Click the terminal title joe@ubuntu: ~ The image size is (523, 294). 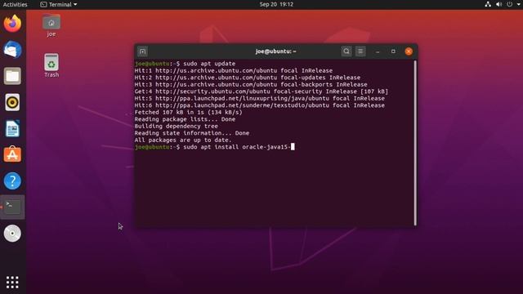tap(276, 51)
